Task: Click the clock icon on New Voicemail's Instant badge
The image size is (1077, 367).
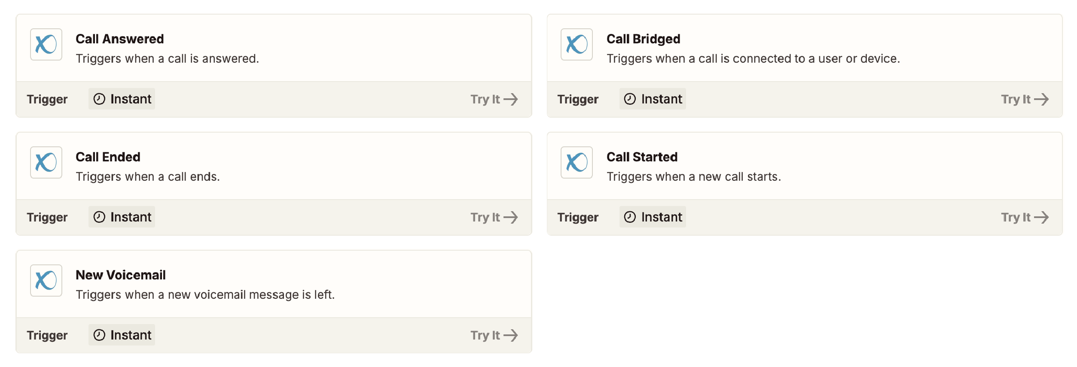Action: [x=100, y=335]
